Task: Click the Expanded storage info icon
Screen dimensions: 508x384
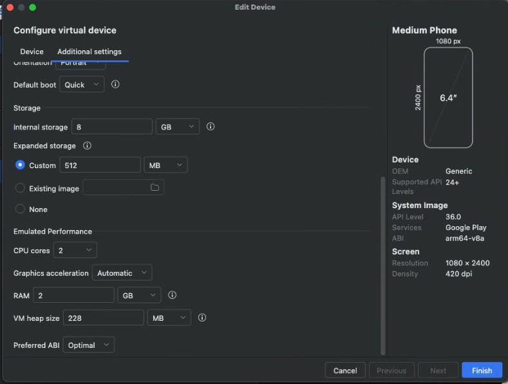Action: [88, 146]
